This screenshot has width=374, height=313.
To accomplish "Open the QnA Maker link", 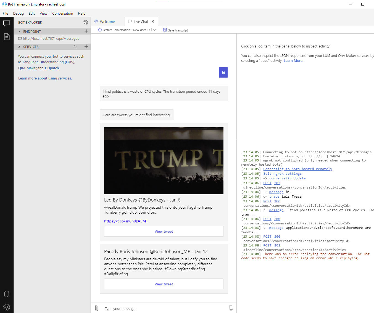I will click(27, 68).
